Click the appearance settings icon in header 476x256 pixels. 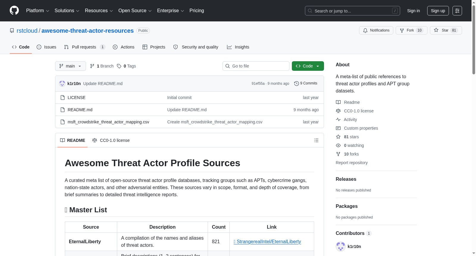click(457, 11)
